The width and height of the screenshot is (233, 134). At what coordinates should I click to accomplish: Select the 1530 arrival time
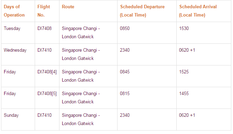[184, 29]
